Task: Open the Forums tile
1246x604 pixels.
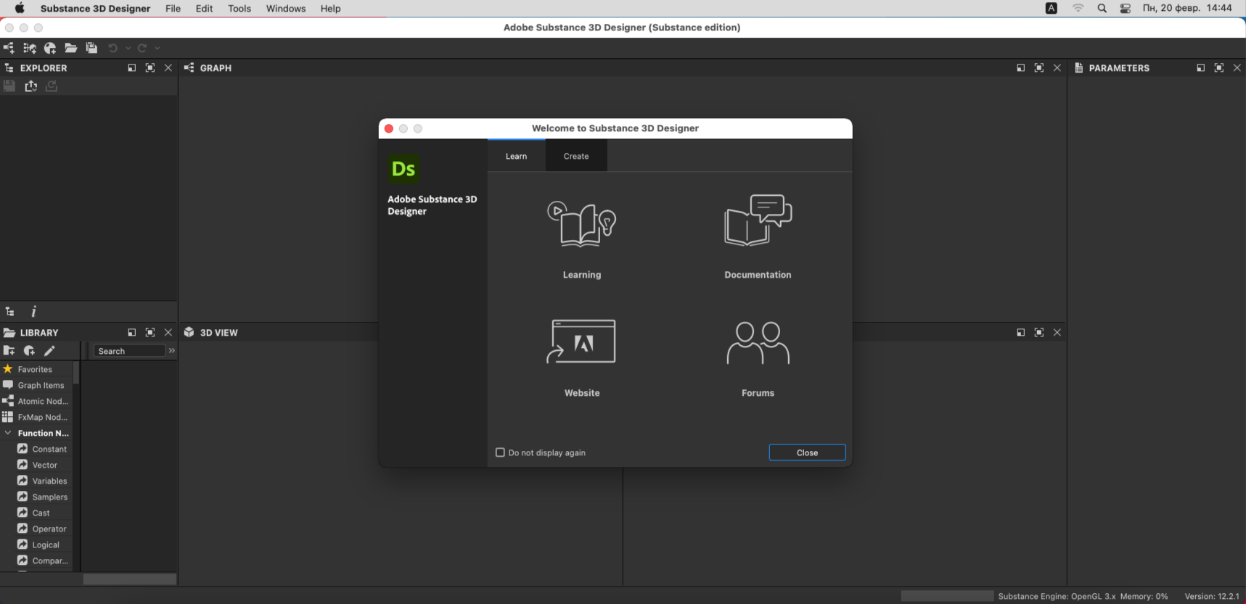Action: 758,359
